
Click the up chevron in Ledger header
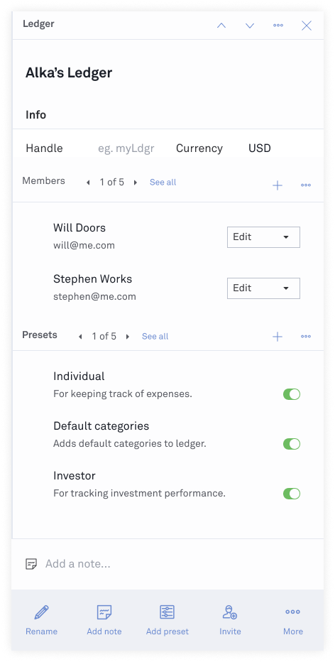tap(221, 26)
